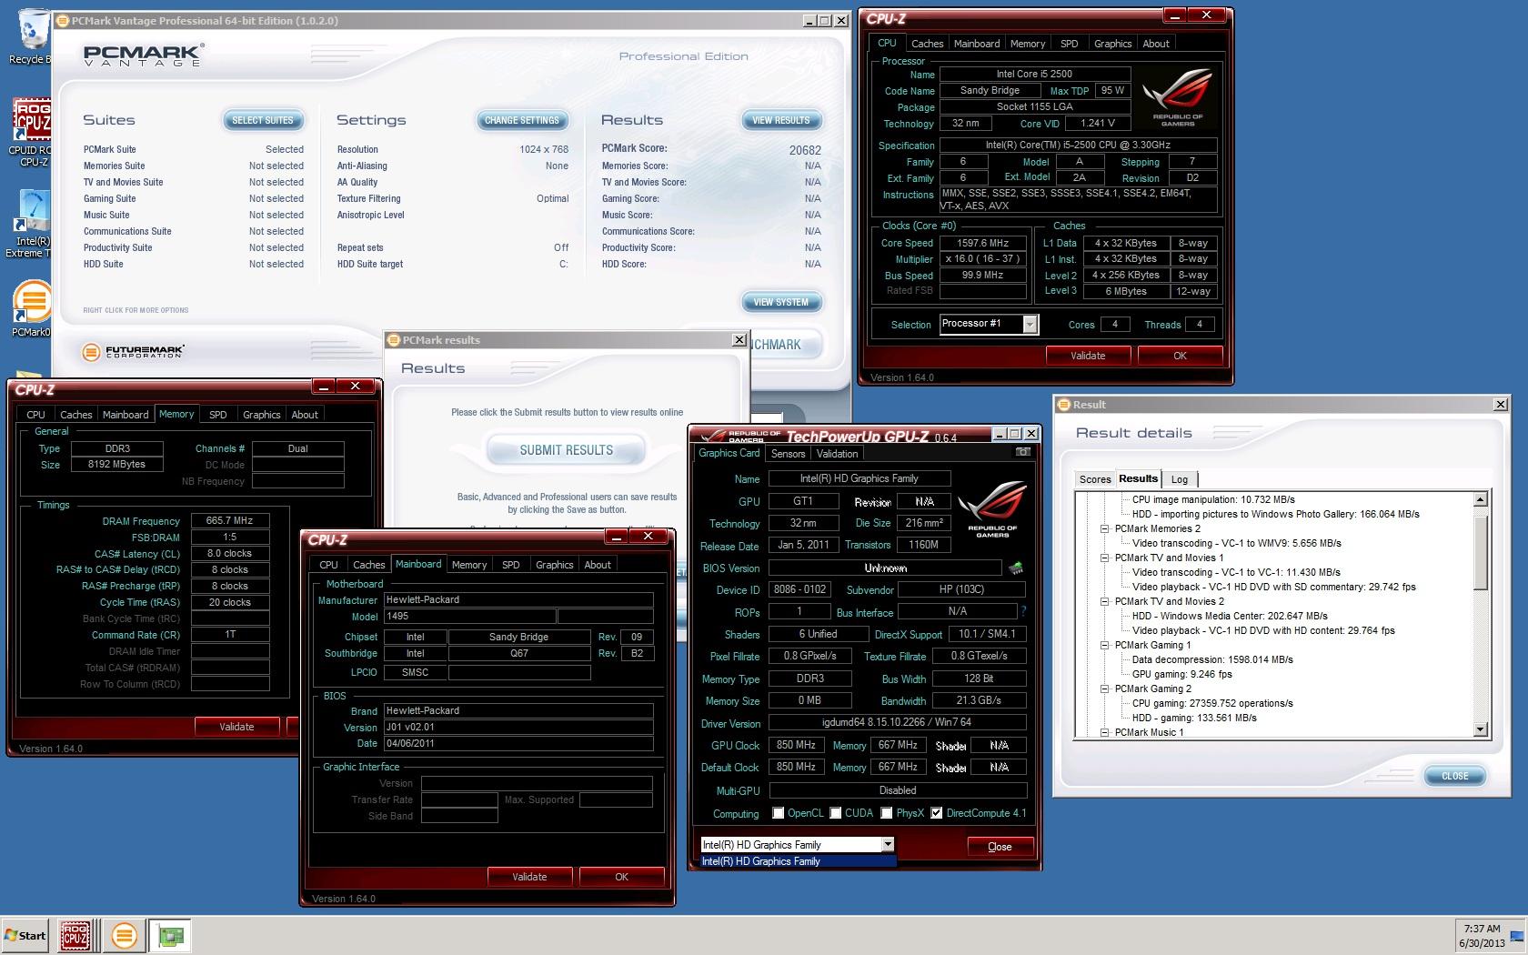This screenshot has width=1528, height=955.
Task: Open the Intel Extreme Tuning desktop shortcut
Action: (x=31, y=224)
